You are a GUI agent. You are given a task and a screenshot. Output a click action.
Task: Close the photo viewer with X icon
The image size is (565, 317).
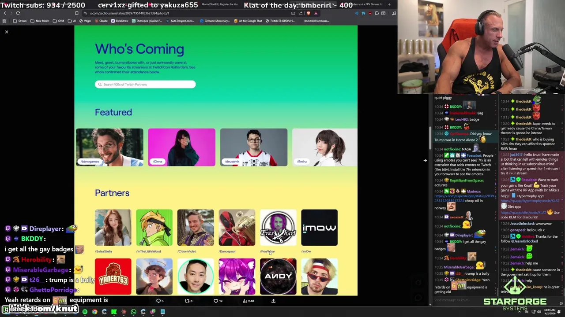7,32
